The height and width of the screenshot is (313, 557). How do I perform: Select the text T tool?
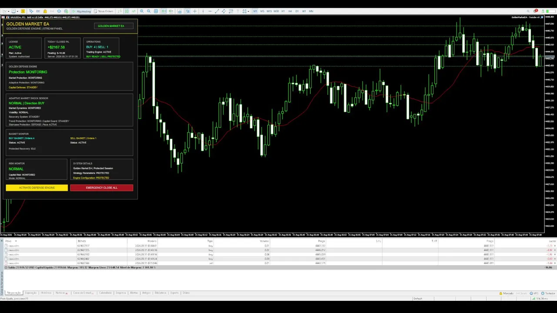click(x=238, y=11)
